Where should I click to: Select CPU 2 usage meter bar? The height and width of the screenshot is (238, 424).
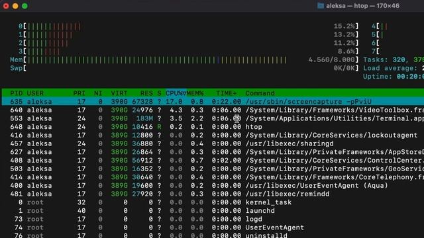[x=189, y=43]
